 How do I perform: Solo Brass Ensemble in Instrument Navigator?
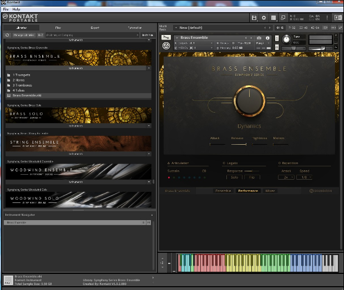tap(144, 222)
